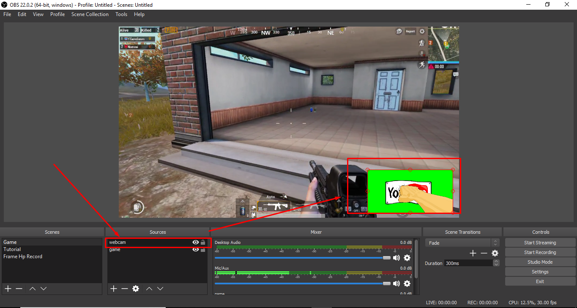Open Settings from Controls panel
The image size is (577, 308).
[x=540, y=272]
